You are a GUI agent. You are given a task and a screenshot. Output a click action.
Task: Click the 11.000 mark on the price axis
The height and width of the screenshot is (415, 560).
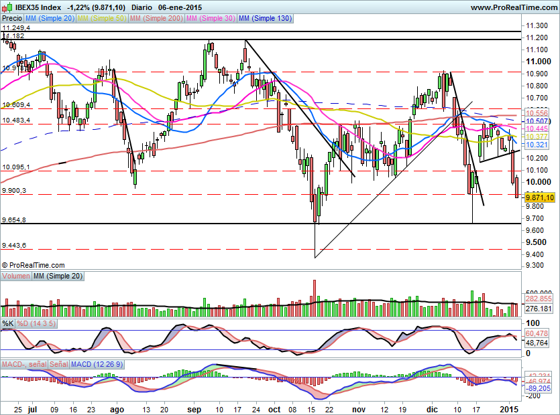point(539,62)
